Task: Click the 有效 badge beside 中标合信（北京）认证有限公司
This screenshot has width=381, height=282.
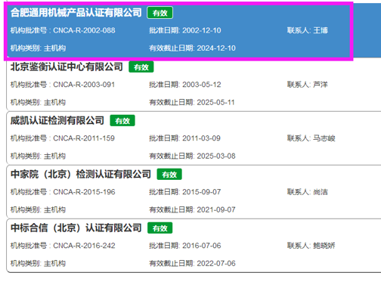Action: point(160,228)
